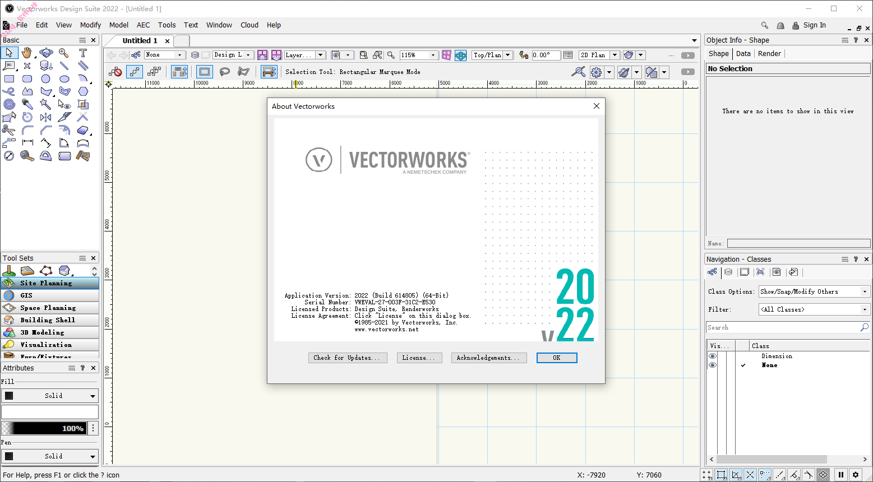Select the Zoom tool in Basic palette
Image resolution: width=873 pixels, height=482 pixels.
coord(64,53)
